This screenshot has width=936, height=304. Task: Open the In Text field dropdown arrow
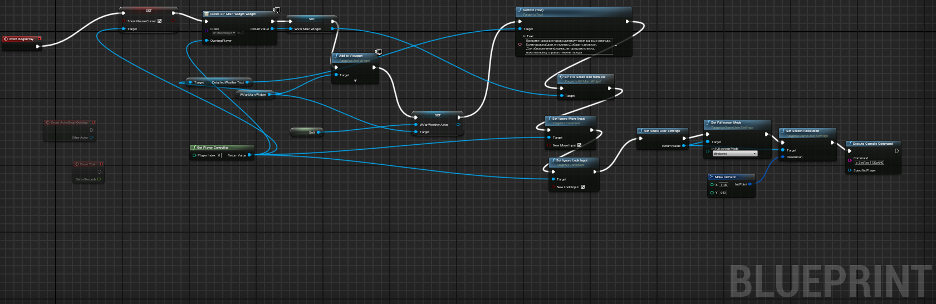tap(616, 46)
